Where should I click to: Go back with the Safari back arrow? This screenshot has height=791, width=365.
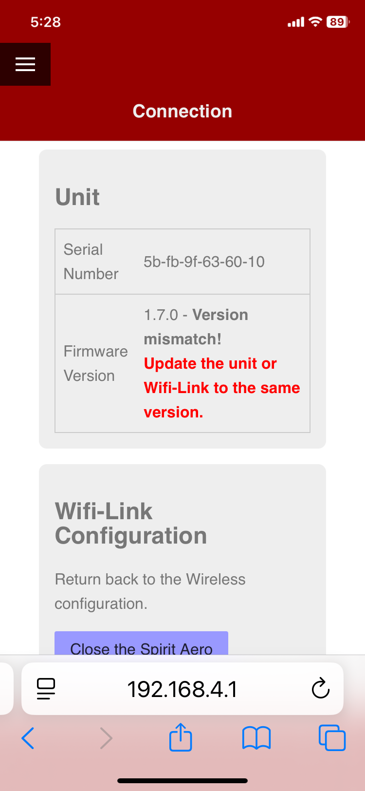coord(28,738)
